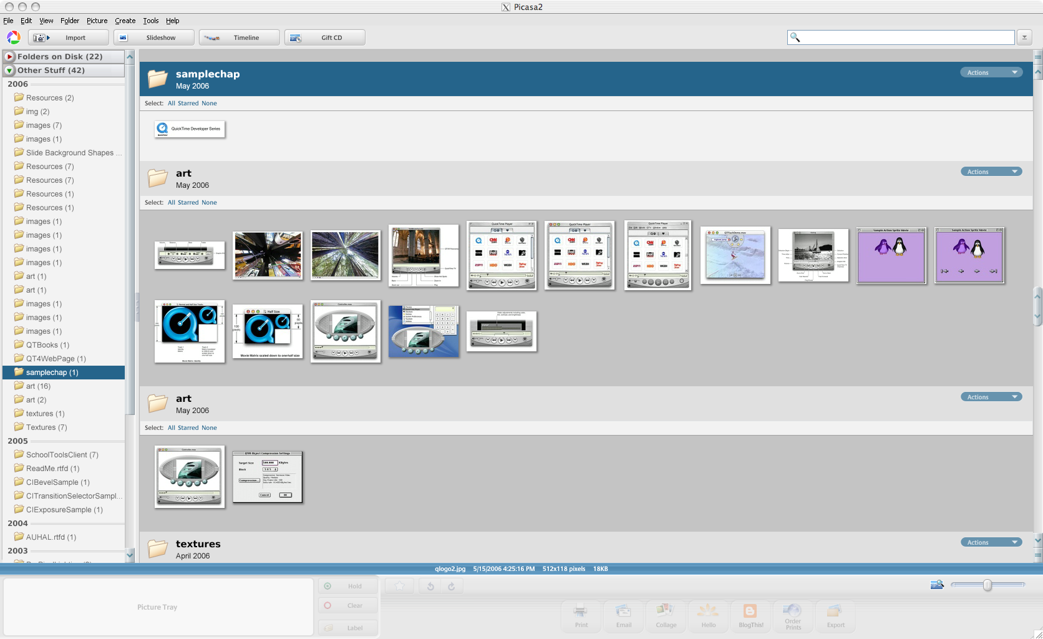Open the Collage creator
The width and height of the screenshot is (1043, 639).
(x=666, y=617)
